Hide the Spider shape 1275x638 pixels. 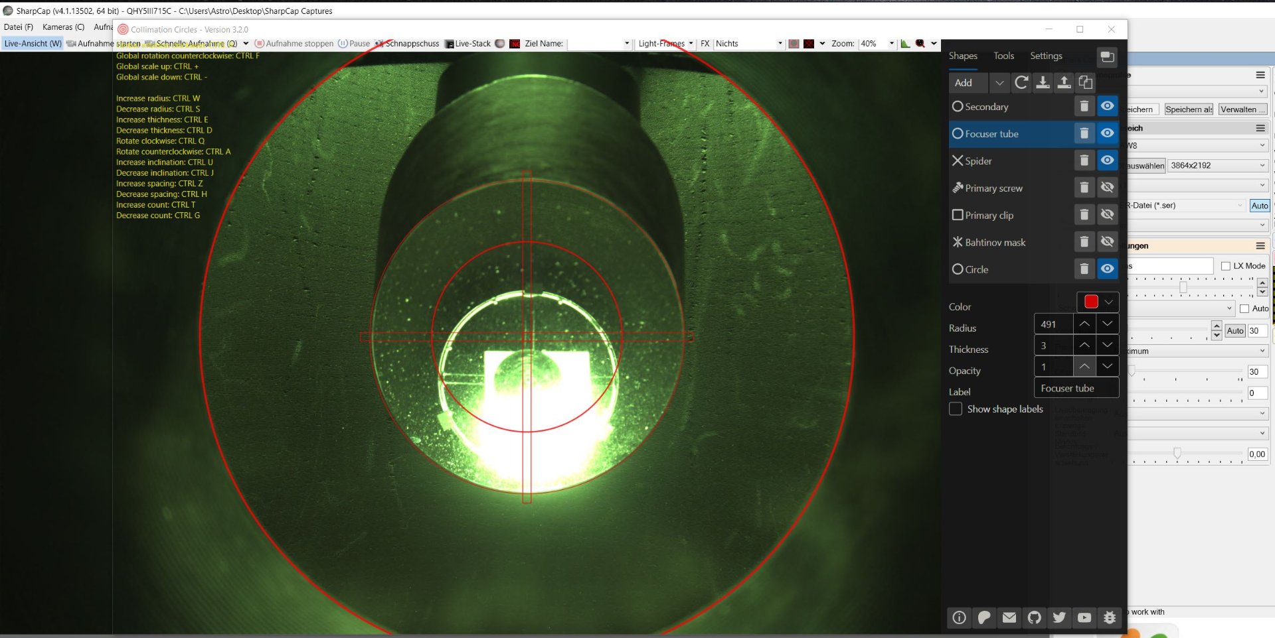click(1107, 160)
